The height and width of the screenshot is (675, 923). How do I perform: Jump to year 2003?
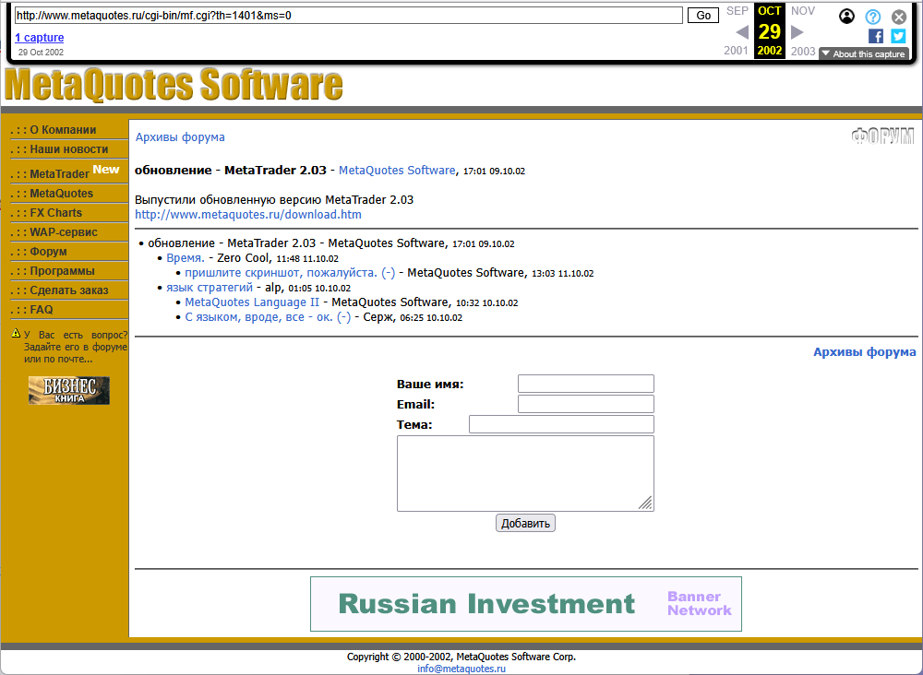point(803,51)
